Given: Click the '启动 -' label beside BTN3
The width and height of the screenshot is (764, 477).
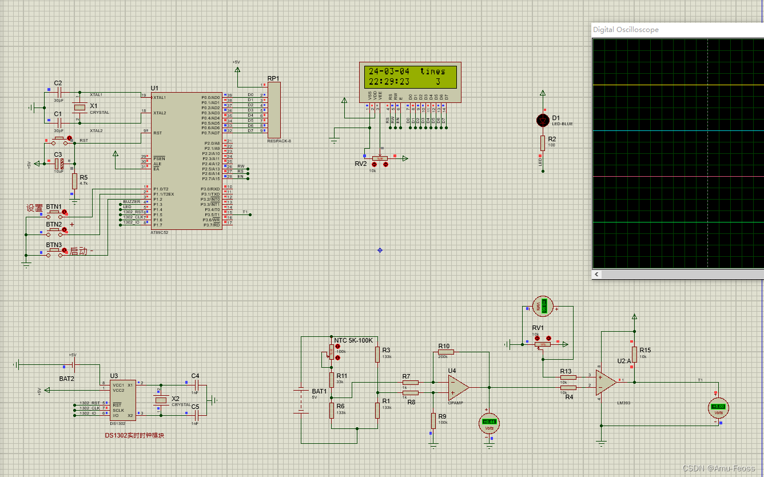Looking at the screenshot, I should [x=81, y=252].
